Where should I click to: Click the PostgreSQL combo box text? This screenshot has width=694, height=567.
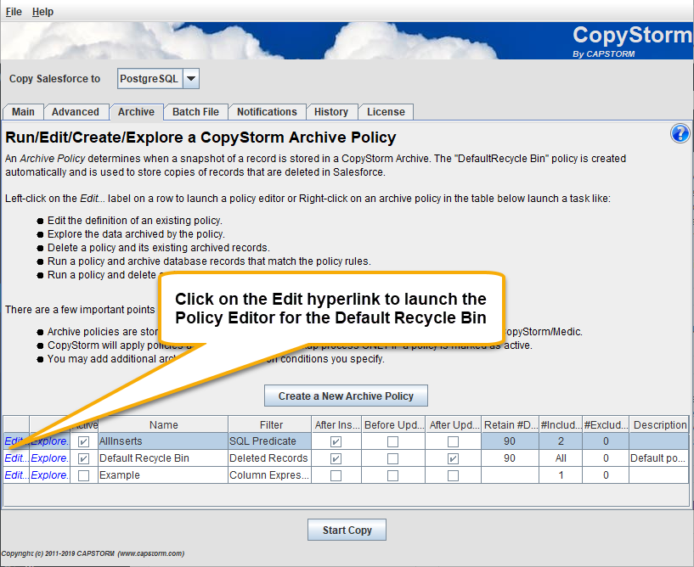click(150, 79)
